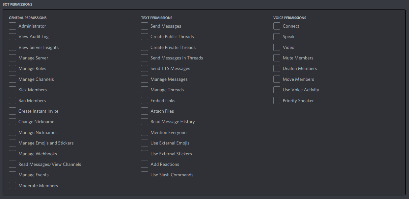The height and width of the screenshot is (199, 409).
Task: Enable Send Messages under Text Permissions
Action: click(144, 26)
